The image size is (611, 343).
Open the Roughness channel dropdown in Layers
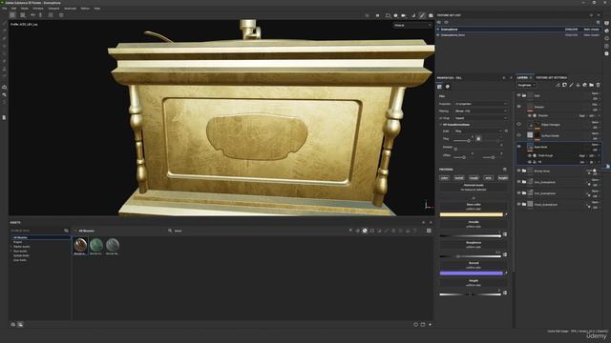pyautogui.click(x=526, y=85)
